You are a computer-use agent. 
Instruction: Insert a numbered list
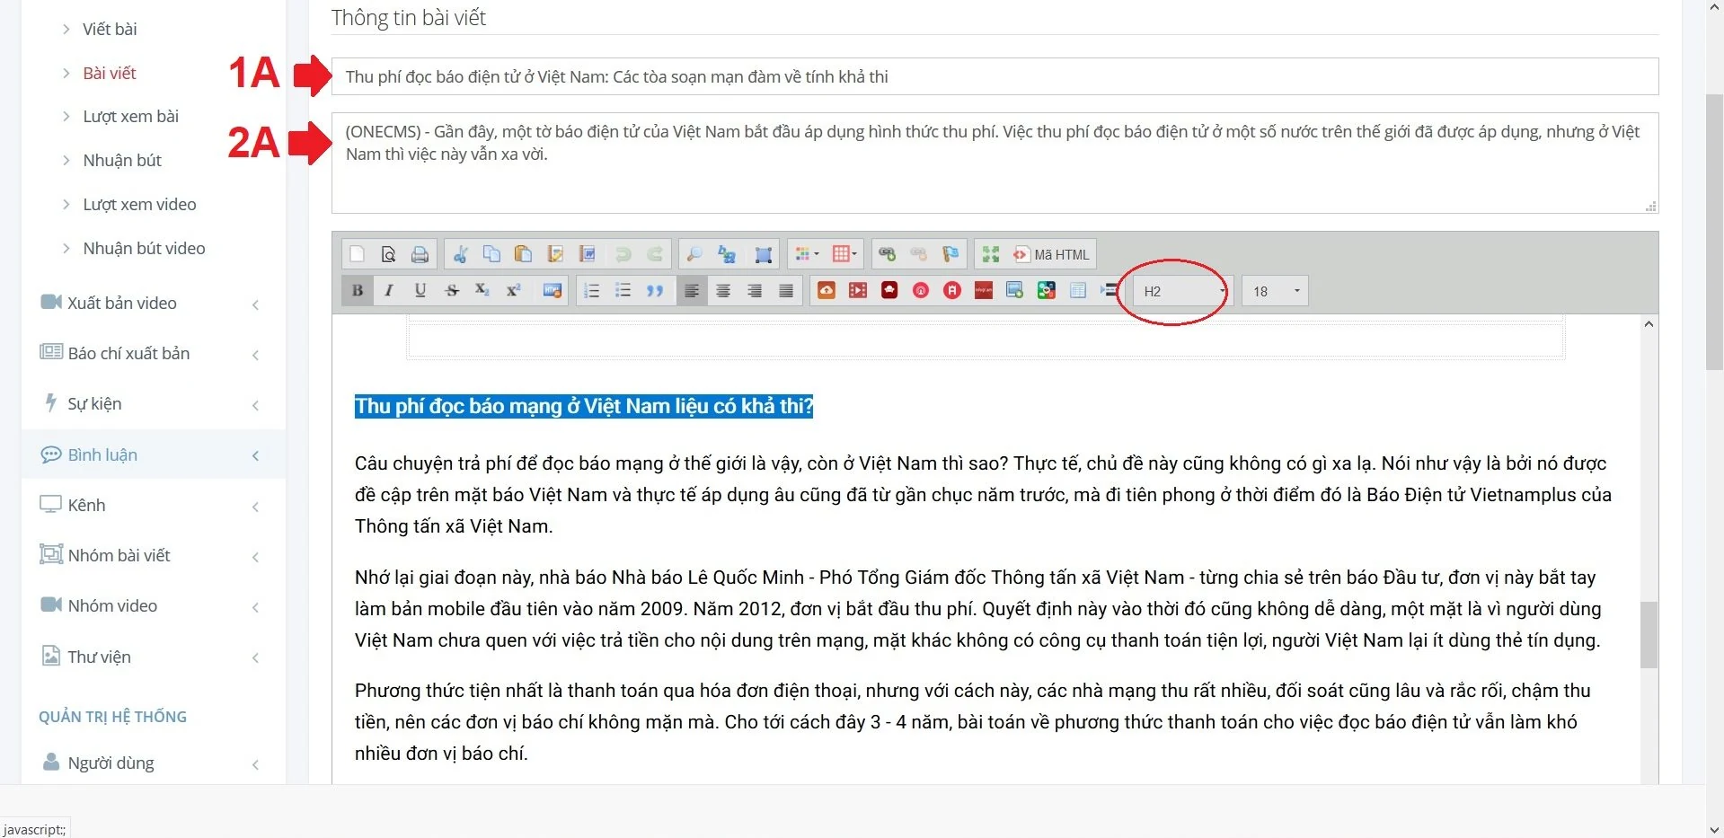[x=591, y=290]
